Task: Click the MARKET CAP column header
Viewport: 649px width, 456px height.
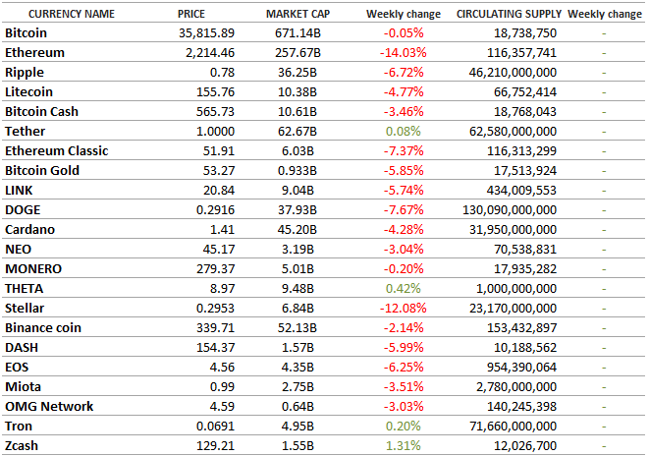Action: 298,14
